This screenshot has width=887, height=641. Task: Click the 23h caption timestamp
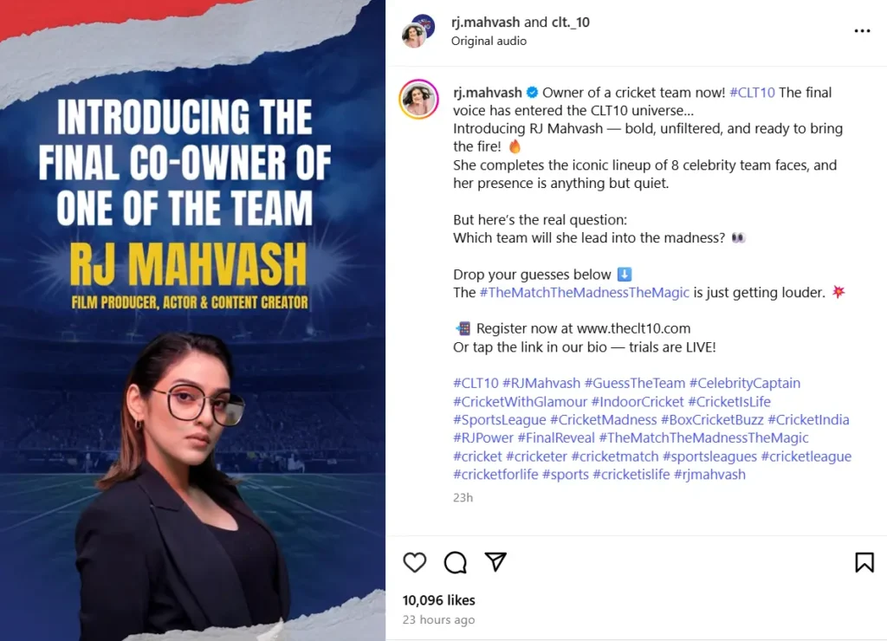click(x=463, y=497)
